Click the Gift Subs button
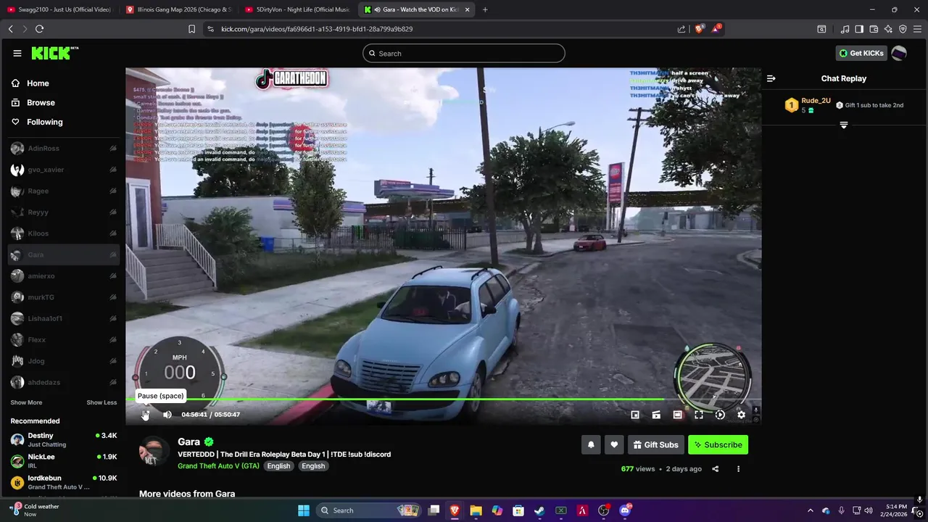 click(x=655, y=444)
